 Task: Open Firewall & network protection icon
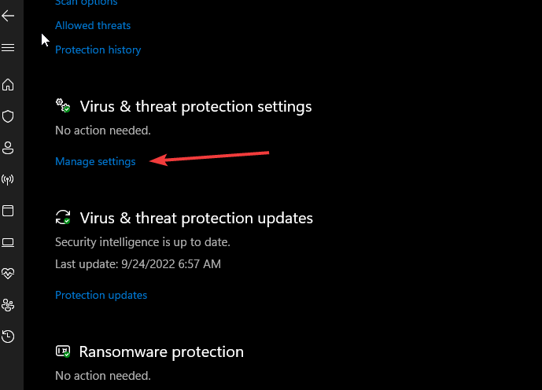coord(8,179)
